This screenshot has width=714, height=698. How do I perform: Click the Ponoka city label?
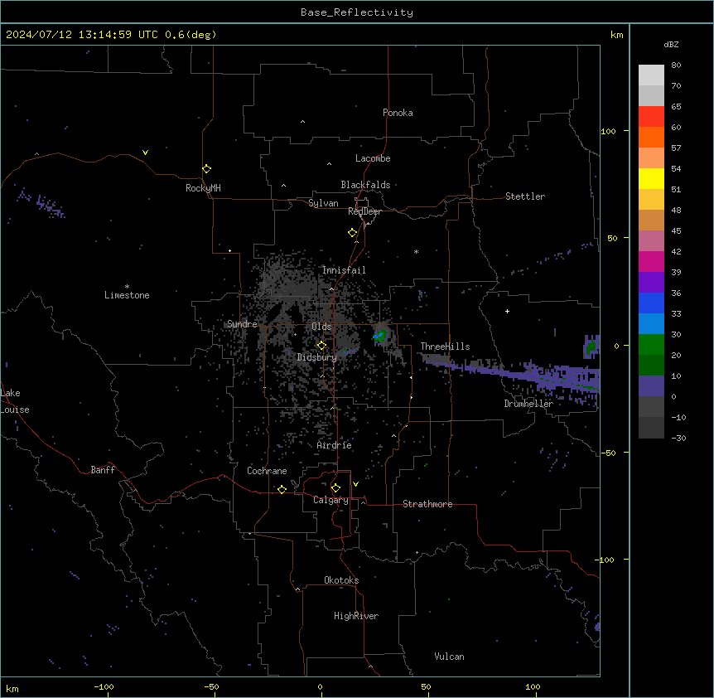(398, 113)
